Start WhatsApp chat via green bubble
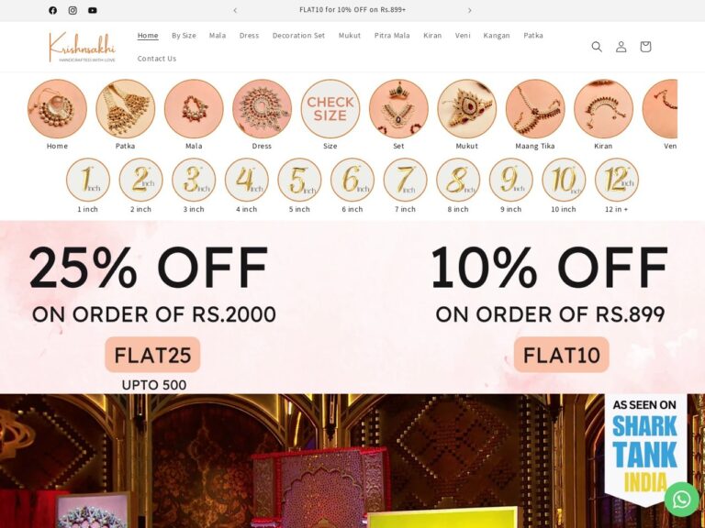 tap(682, 500)
